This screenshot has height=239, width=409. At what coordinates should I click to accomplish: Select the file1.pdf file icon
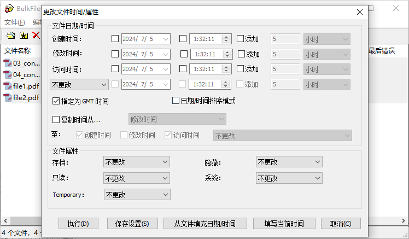8,86
